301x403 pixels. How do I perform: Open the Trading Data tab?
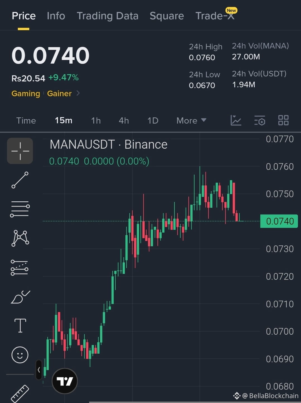[x=108, y=16]
